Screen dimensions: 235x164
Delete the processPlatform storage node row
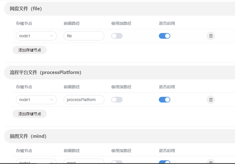tap(211, 100)
